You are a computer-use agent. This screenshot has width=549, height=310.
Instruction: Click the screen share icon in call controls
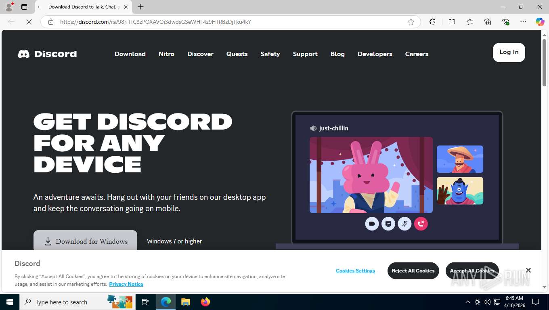coord(388,224)
